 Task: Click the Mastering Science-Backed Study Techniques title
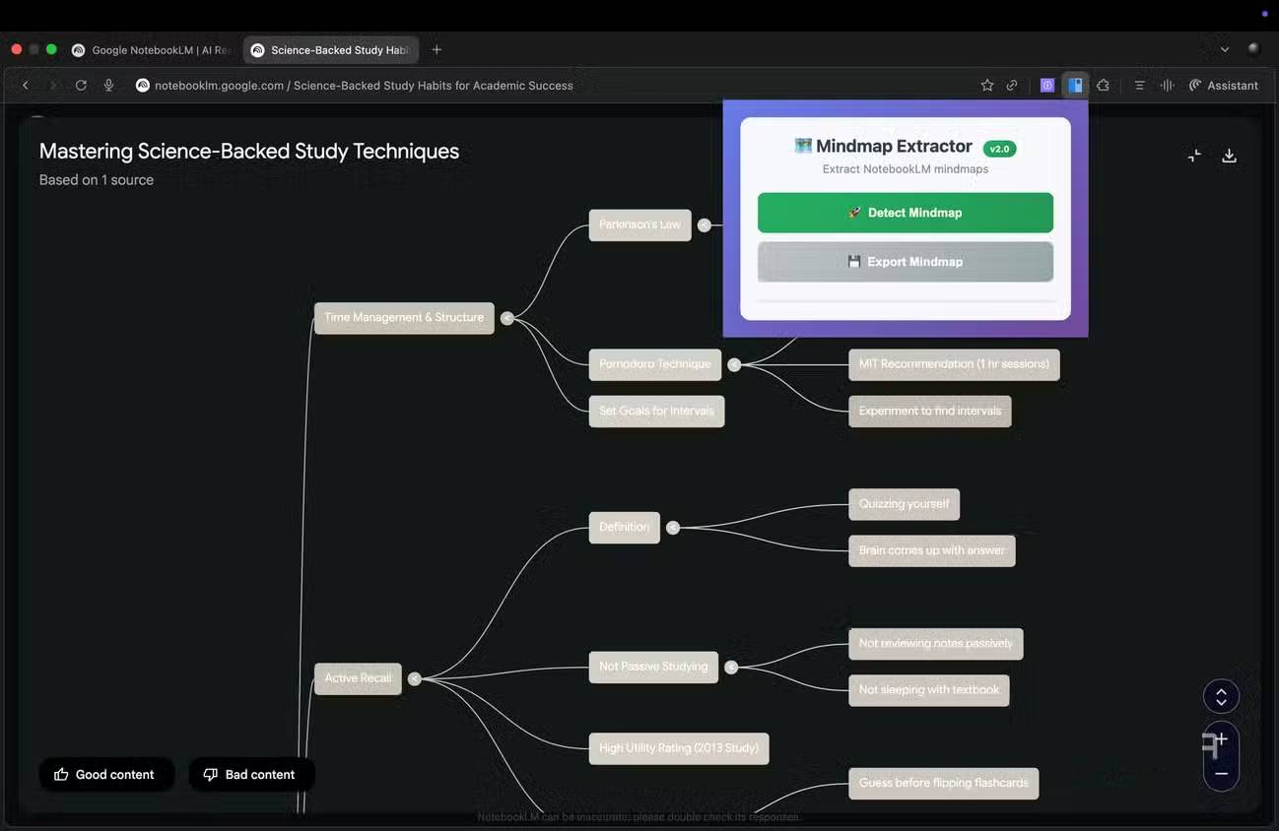click(x=249, y=152)
